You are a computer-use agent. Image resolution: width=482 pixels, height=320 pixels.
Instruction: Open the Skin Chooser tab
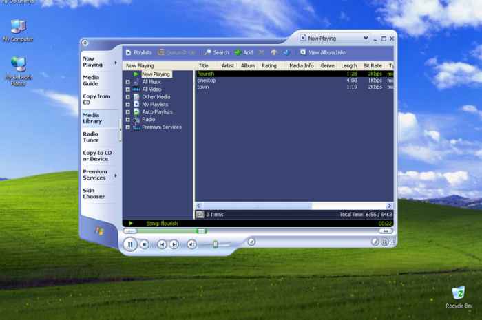(x=99, y=193)
